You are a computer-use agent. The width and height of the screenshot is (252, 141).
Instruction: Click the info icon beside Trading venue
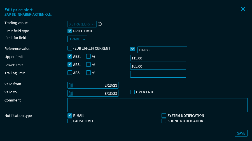(x=100, y=24)
